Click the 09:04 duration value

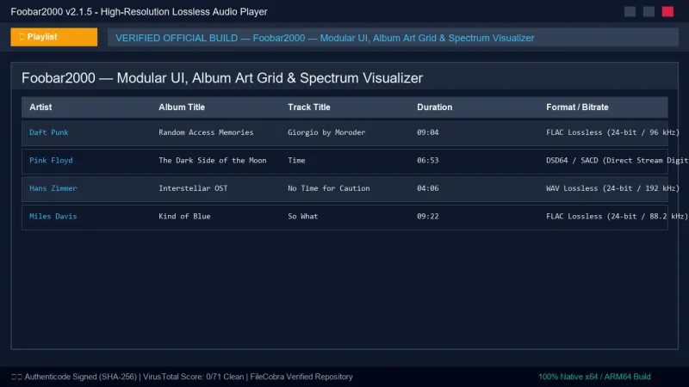tap(427, 132)
